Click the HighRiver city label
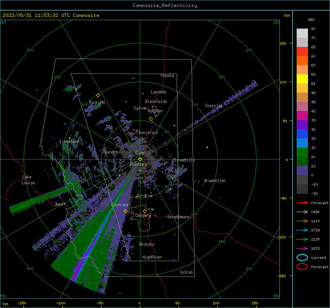The width and height of the screenshot is (330, 308). pyautogui.click(x=152, y=257)
